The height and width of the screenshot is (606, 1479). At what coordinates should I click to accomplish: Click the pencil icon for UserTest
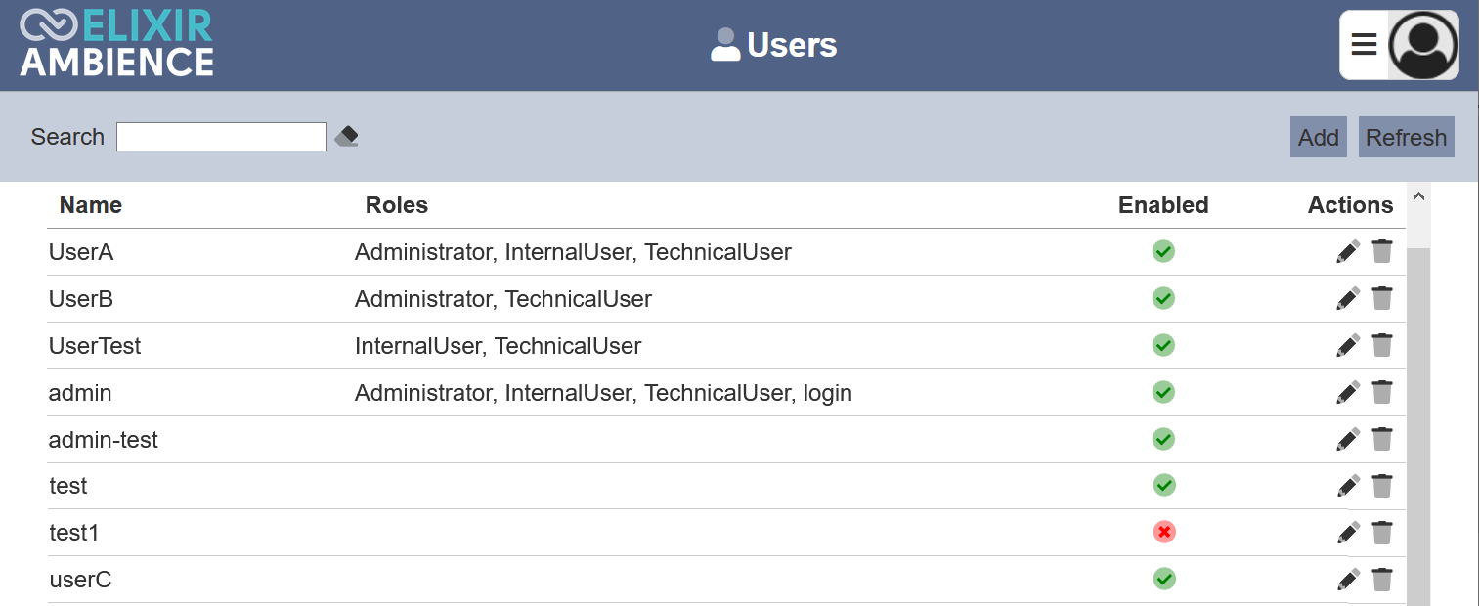pyautogui.click(x=1348, y=345)
